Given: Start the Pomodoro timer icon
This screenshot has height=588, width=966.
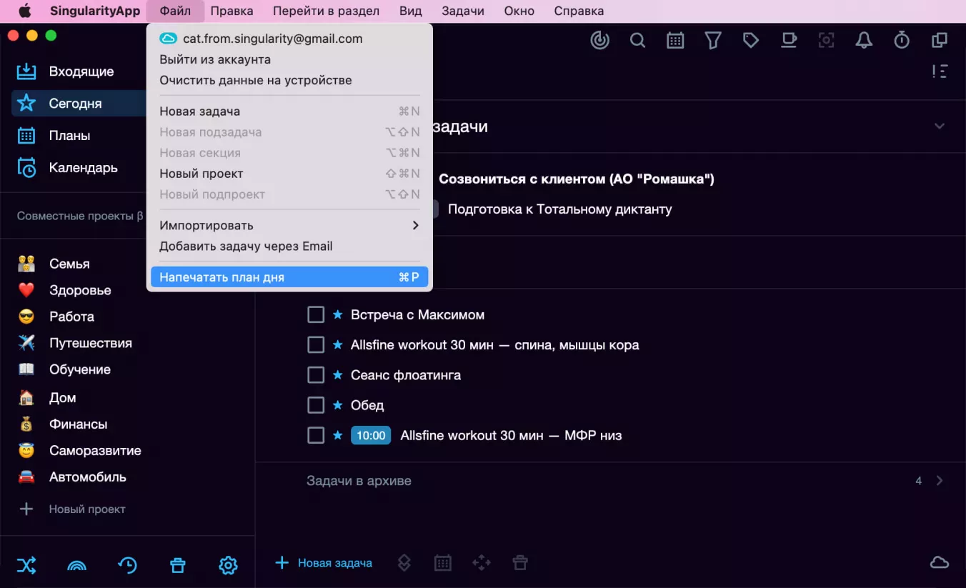Looking at the screenshot, I should [902, 41].
